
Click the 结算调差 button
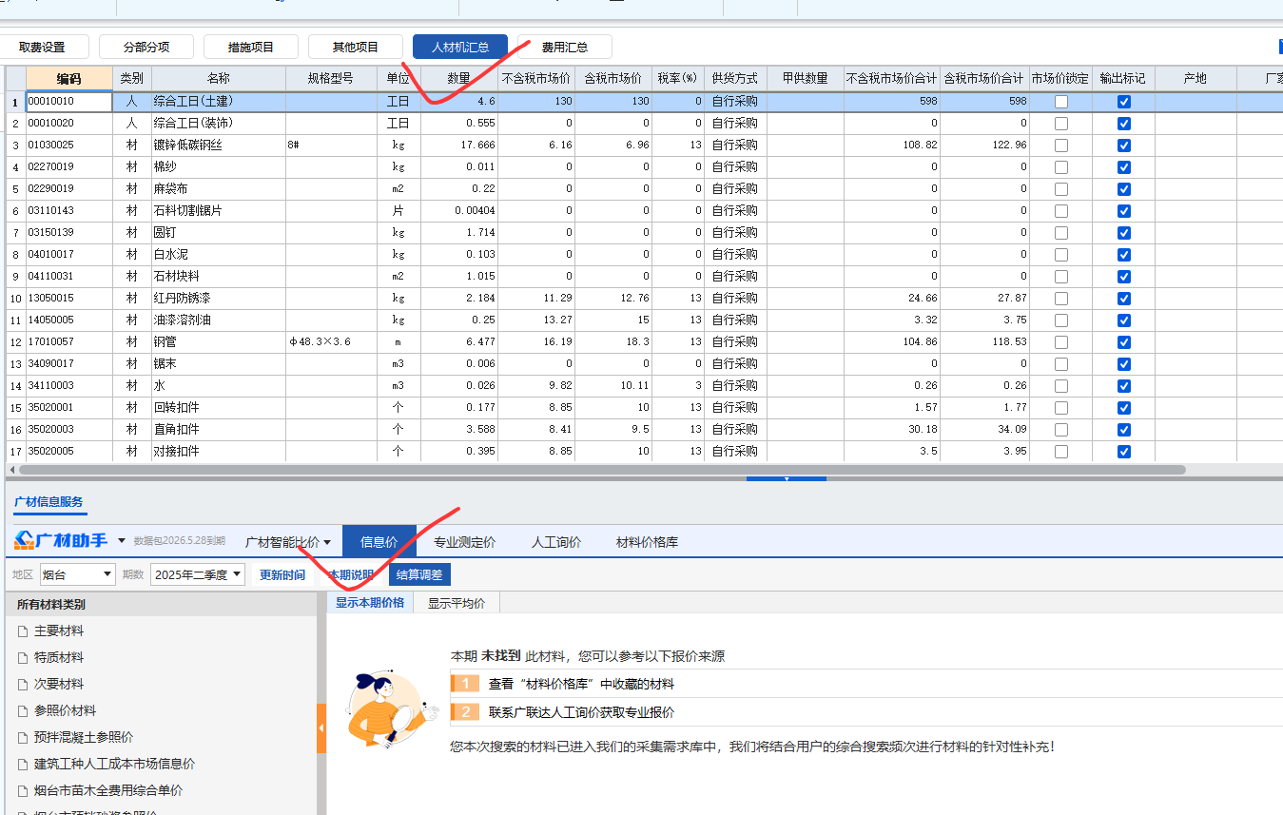point(421,573)
